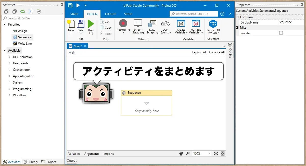Activate the pan hand tool
306x166 pixels.
click(x=181, y=153)
